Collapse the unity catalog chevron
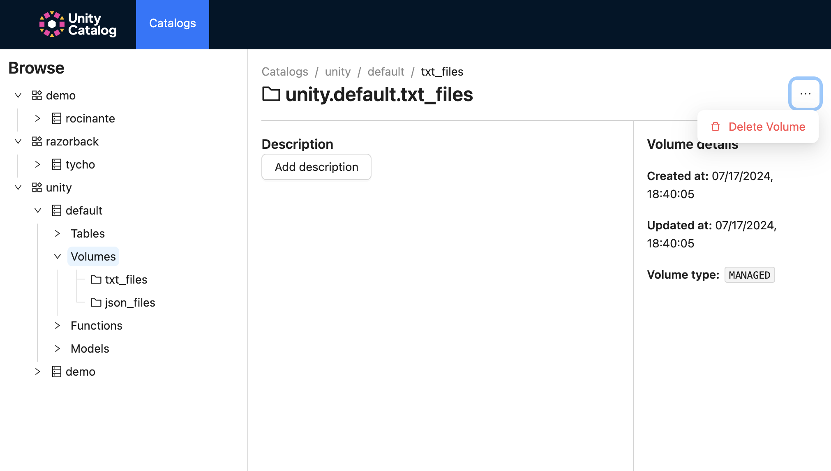831x471 pixels. [18, 187]
